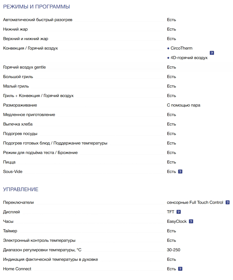This screenshot has width=233, height=280.
Task: Click the Выпечка хлеба row label
Action: [18, 124]
